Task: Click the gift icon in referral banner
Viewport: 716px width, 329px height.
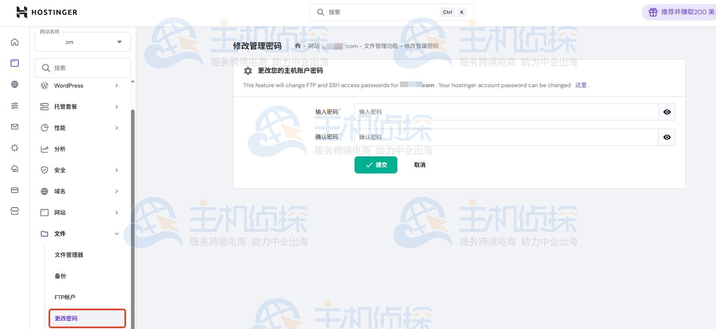Action: (x=653, y=12)
